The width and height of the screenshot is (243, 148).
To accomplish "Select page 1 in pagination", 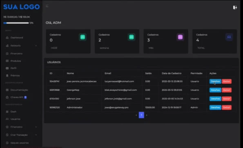I will point(141,115).
